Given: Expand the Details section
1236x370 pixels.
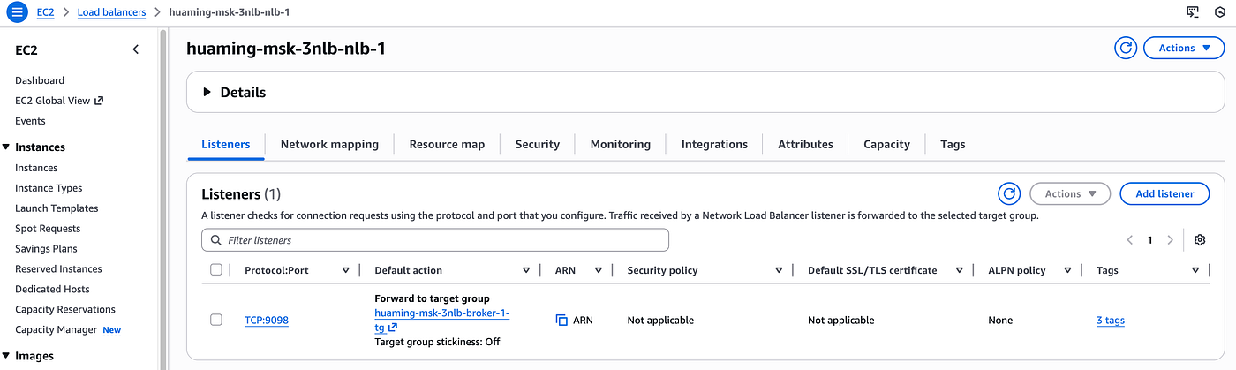Looking at the screenshot, I should click(x=207, y=92).
